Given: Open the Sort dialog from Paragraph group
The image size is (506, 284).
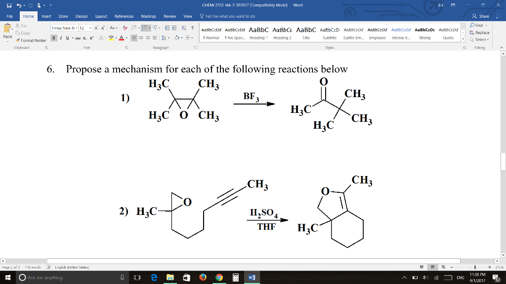Looking at the screenshot, I should point(184,28).
